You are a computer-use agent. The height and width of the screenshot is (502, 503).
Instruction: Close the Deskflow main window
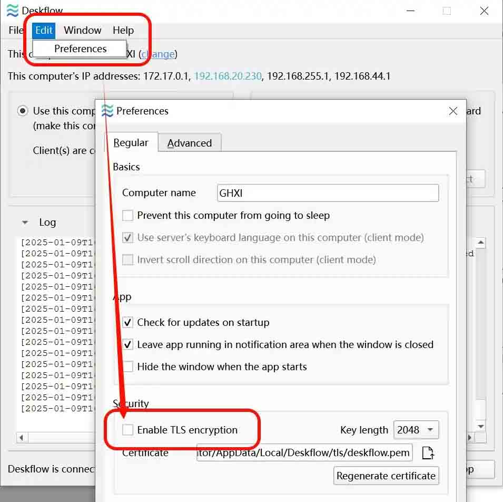coord(484,11)
